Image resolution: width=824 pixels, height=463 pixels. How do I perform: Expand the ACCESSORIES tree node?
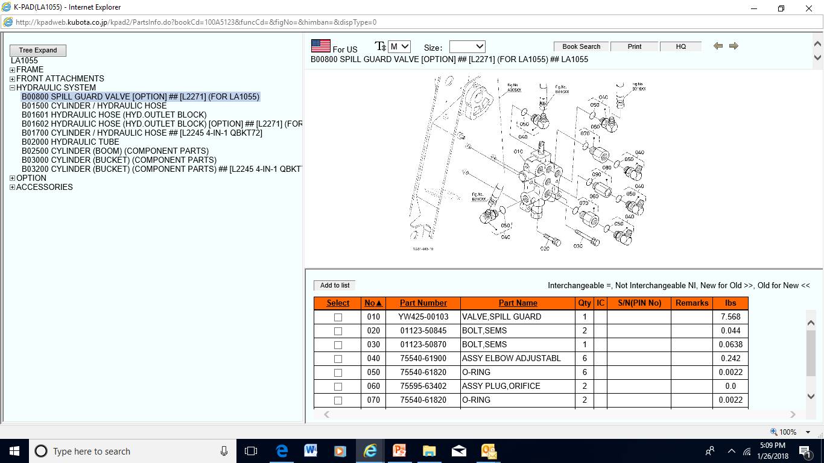coord(12,187)
